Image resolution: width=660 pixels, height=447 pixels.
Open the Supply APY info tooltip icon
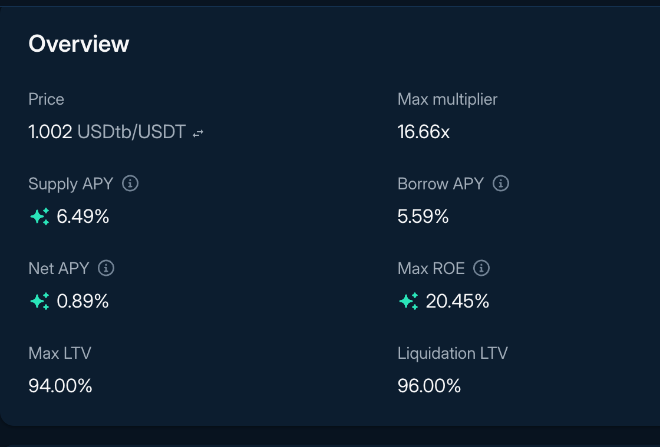click(130, 184)
